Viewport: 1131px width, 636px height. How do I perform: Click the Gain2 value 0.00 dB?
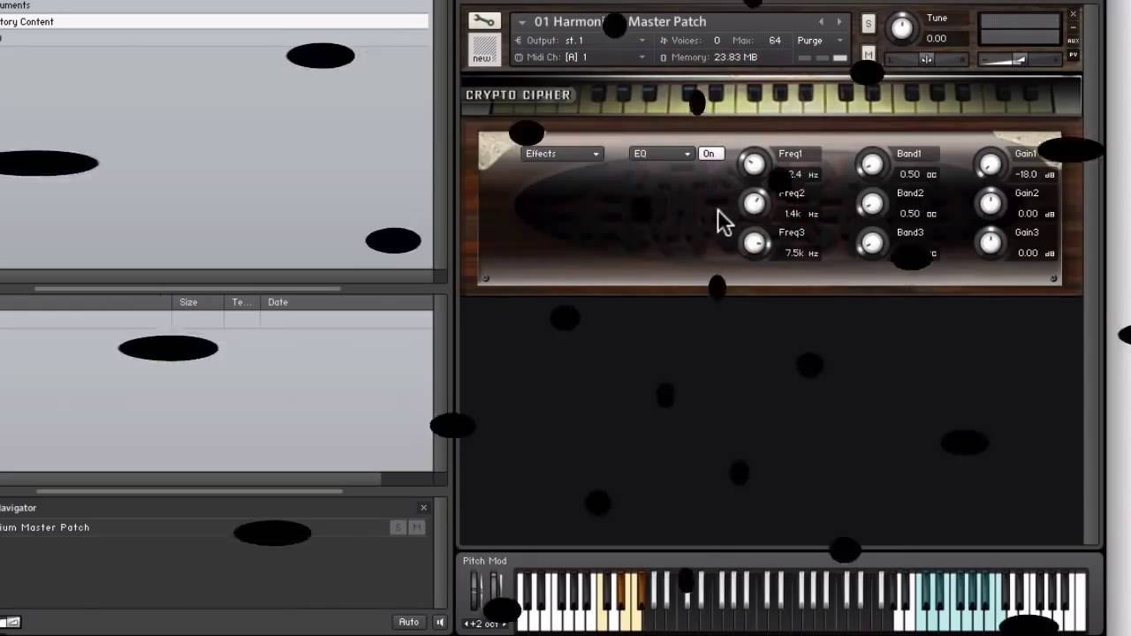click(1036, 214)
